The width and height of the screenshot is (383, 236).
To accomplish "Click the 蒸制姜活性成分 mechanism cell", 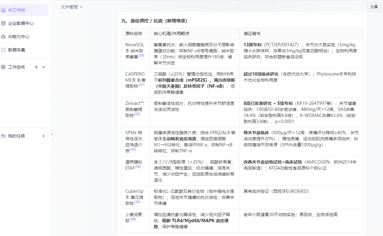I will coord(195,113).
